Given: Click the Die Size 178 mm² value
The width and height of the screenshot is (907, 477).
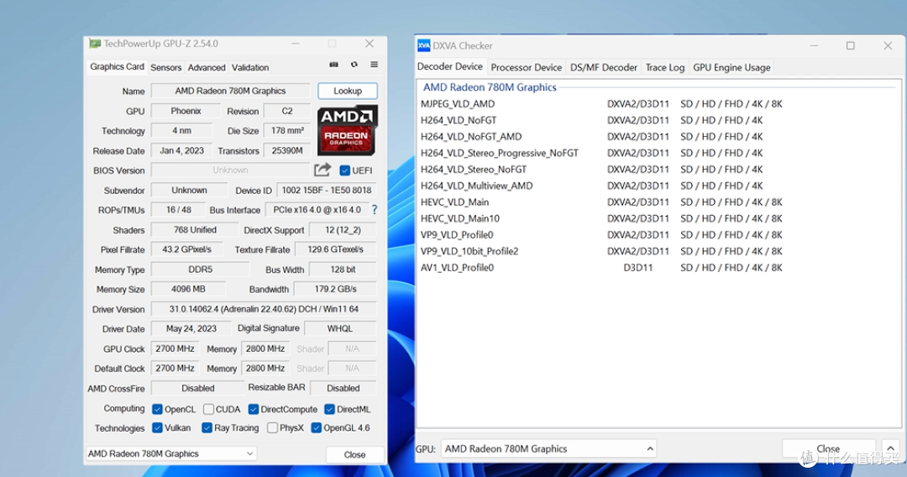Looking at the screenshot, I should coord(287,131).
